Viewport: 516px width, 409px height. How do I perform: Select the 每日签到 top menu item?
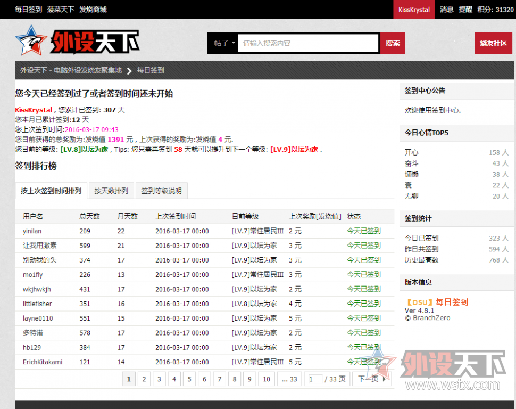(28, 9)
